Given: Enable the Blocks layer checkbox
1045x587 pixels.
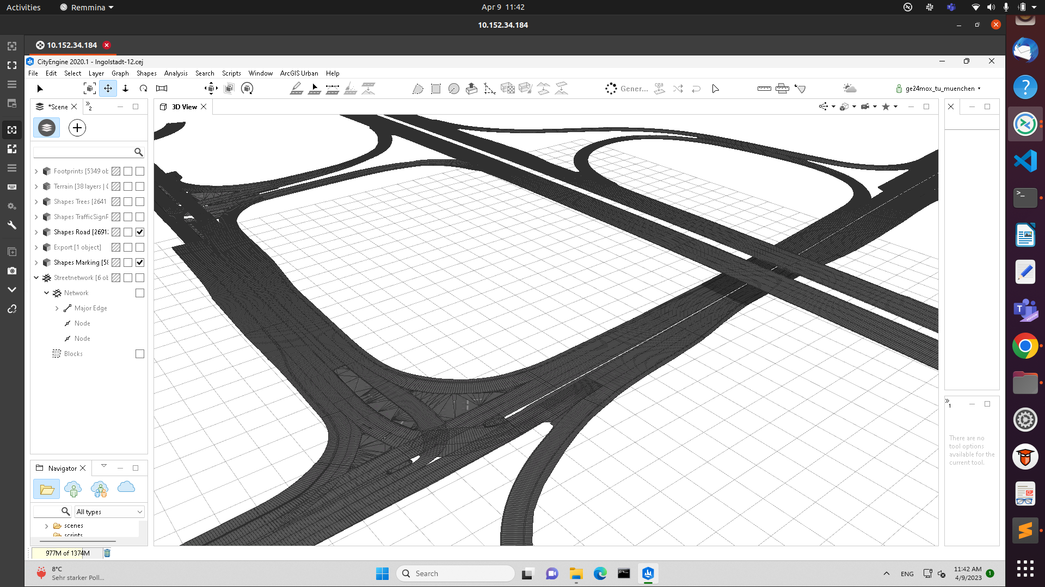Looking at the screenshot, I should [139, 354].
